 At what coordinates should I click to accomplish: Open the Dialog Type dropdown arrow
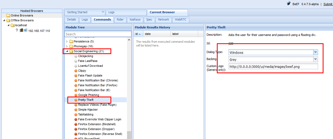(315, 52)
